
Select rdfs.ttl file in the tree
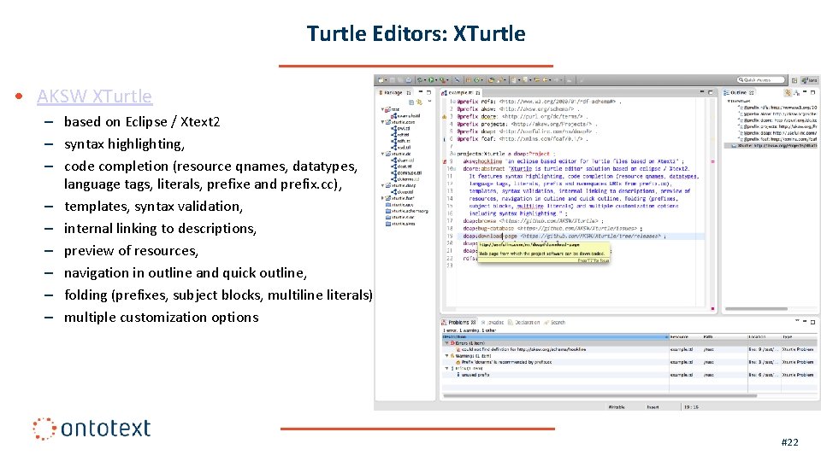[401, 141]
